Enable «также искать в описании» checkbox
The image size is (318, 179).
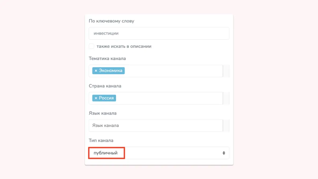[x=91, y=46]
